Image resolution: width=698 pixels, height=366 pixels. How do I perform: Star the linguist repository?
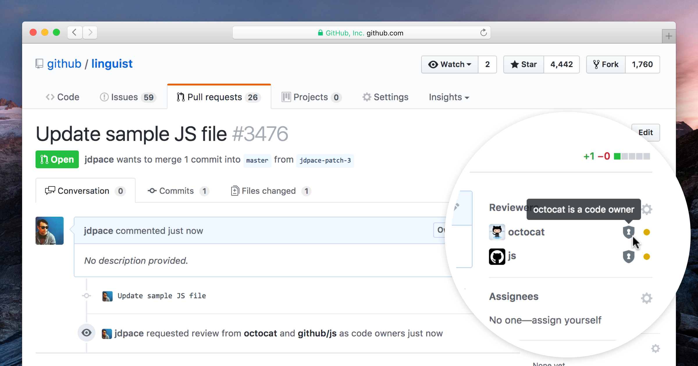[x=523, y=64]
